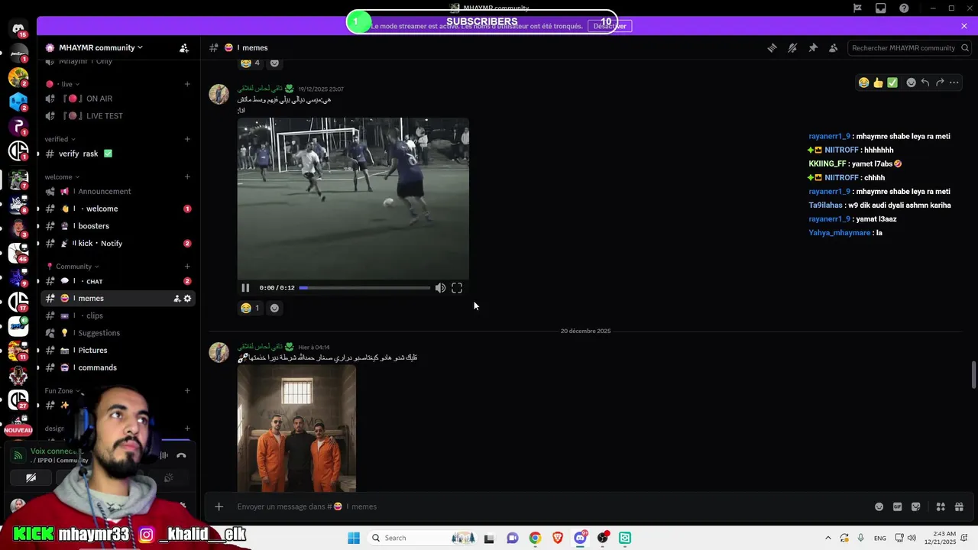Open the kick Notify channel
The image size is (978, 550).
pyautogui.click(x=118, y=243)
